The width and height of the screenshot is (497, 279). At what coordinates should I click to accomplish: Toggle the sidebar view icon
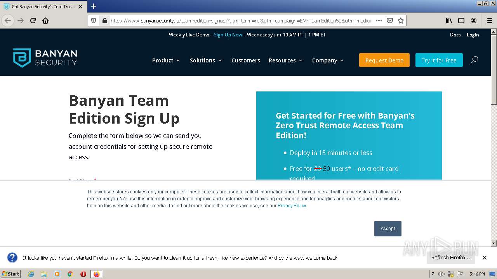click(x=461, y=21)
